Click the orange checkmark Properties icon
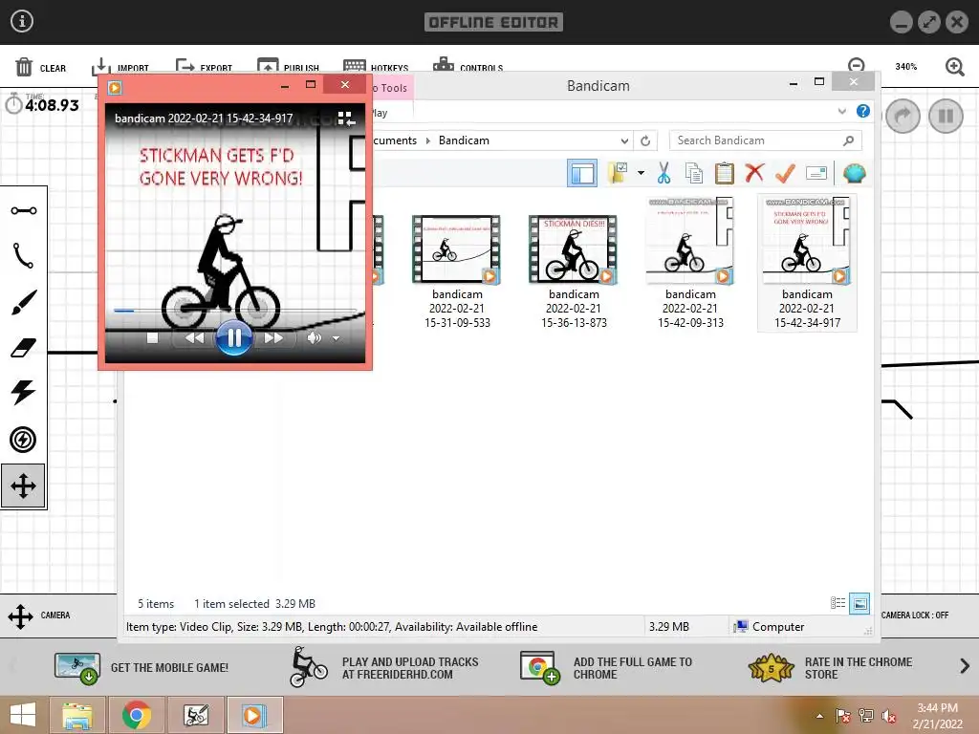Image resolution: width=979 pixels, height=734 pixels. 785,173
